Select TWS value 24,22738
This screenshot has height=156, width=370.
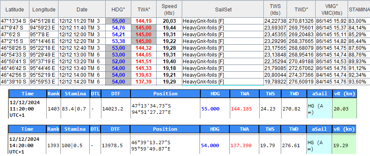pyautogui.click(x=275, y=21)
